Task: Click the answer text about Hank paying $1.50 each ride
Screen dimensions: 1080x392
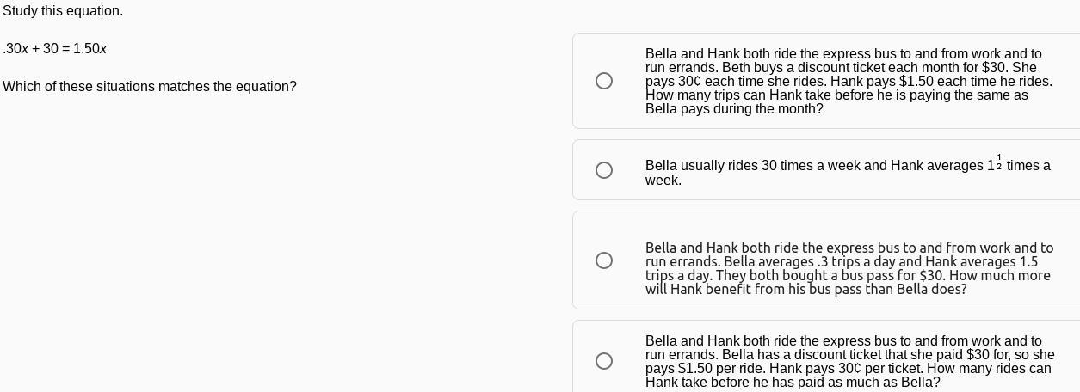Action: click(x=849, y=81)
